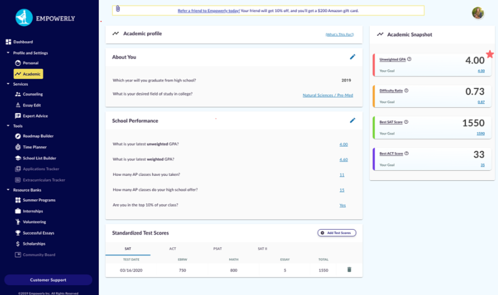The width and height of the screenshot is (498, 295).
Task: Click the red star on Academic Snapshot
Action: tap(490, 54)
